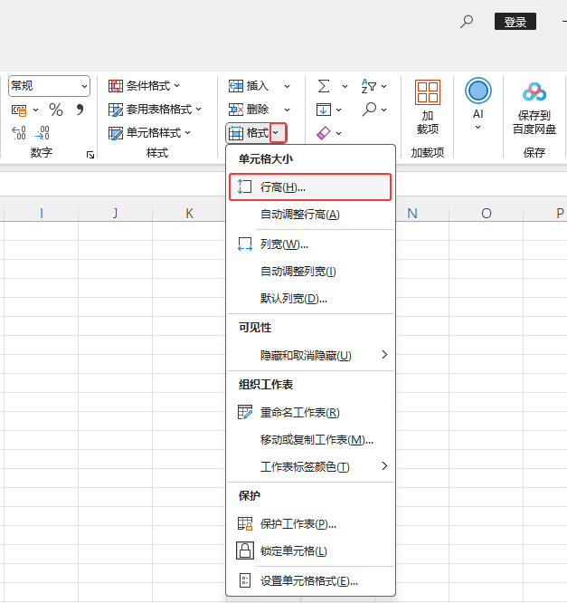The height and width of the screenshot is (603, 567).
Task: Click the 登录 sign-in button
Action: [515, 22]
